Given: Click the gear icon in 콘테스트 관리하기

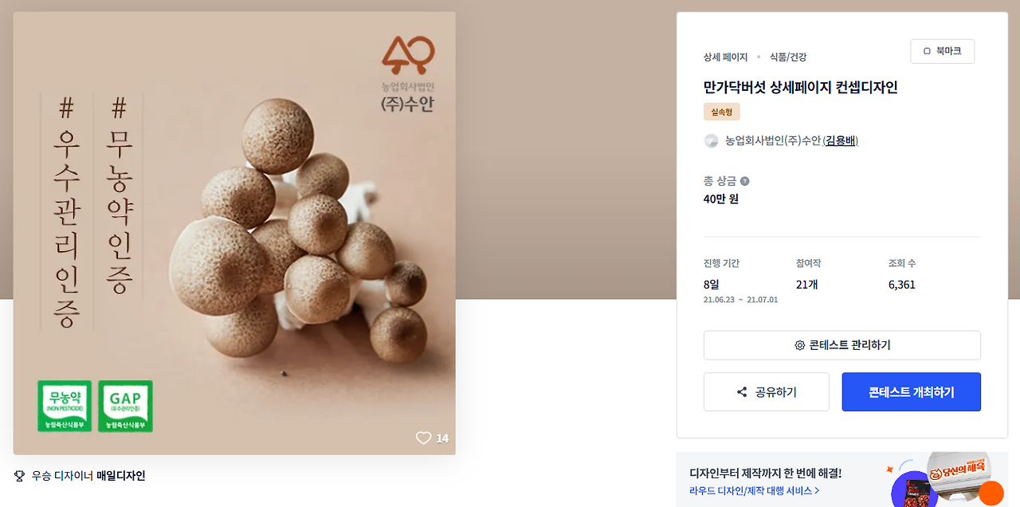Looking at the screenshot, I should click(x=800, y=345).
